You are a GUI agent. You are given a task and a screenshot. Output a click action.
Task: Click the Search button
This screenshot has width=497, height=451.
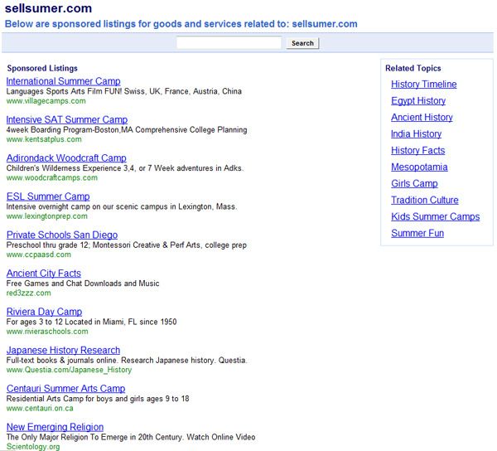[302, 43]
